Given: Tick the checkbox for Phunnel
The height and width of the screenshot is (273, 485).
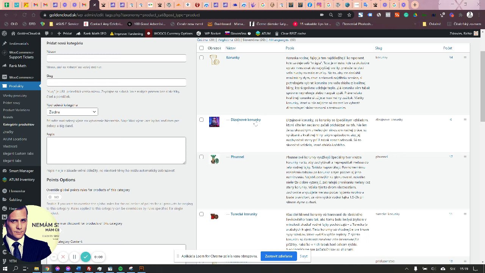Looking at the screenshot, I should 201,157.
